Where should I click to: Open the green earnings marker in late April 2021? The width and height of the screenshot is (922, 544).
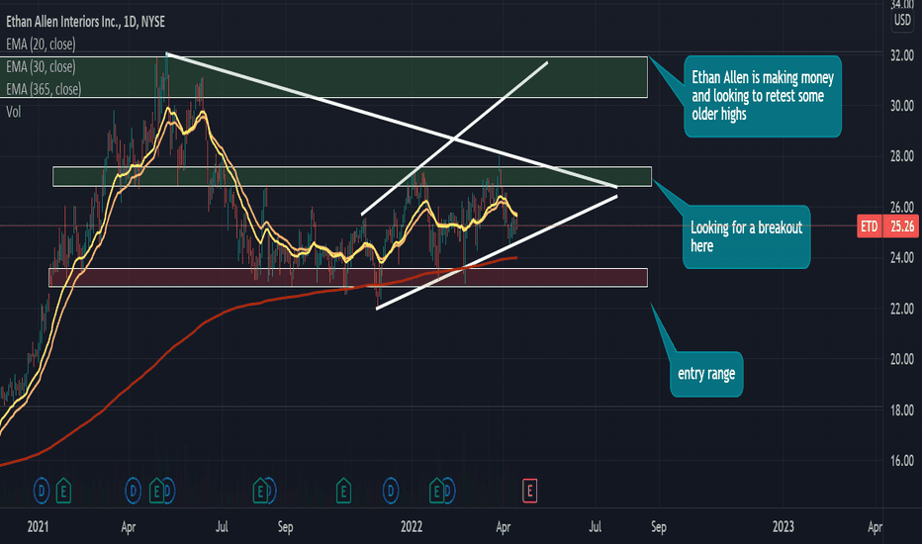[x=156, y=491]
